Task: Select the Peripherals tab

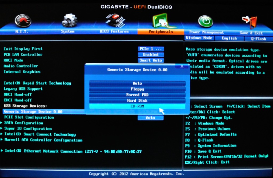Action: coord(161,32)
